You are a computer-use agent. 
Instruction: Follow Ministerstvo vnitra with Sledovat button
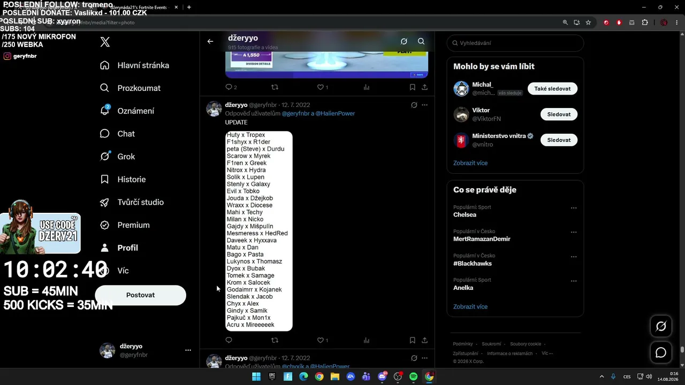tap(559, 140)
